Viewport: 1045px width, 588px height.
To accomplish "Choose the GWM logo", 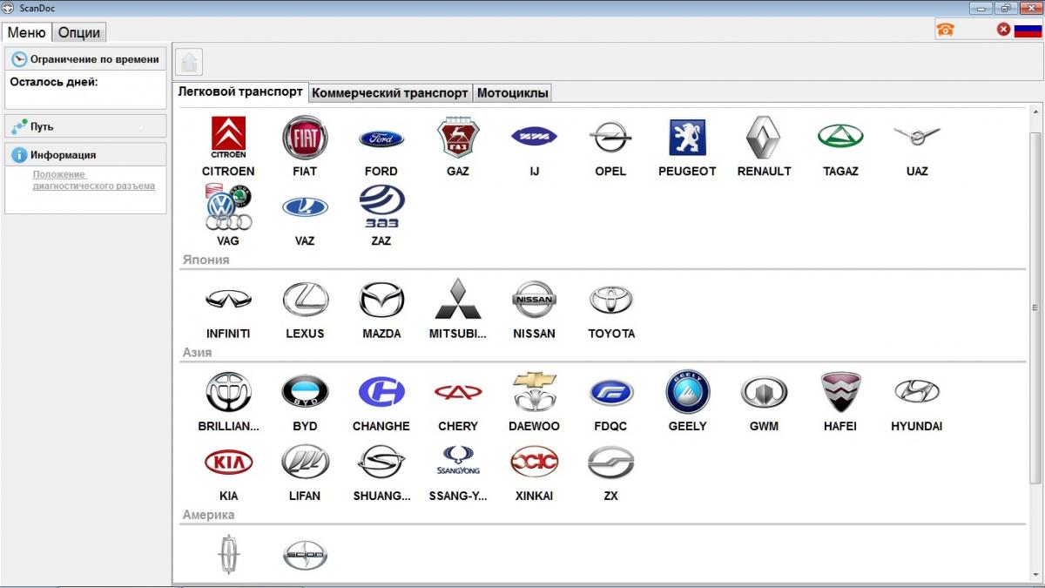I will 764,392.
